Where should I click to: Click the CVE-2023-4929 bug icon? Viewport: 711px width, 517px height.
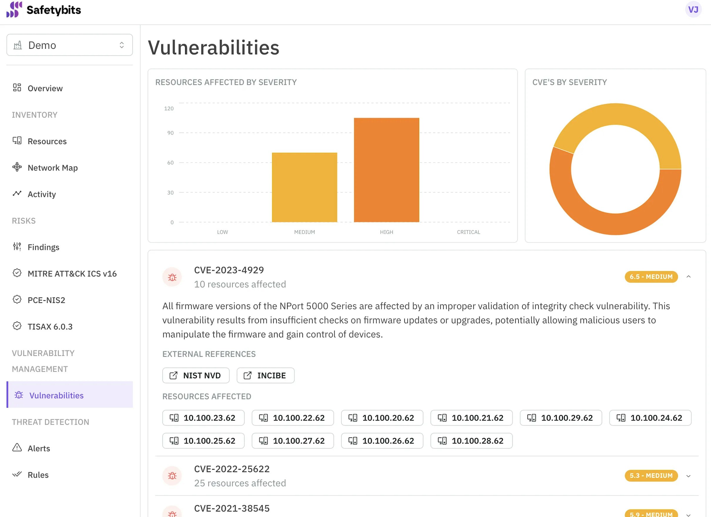pos(172,277)
